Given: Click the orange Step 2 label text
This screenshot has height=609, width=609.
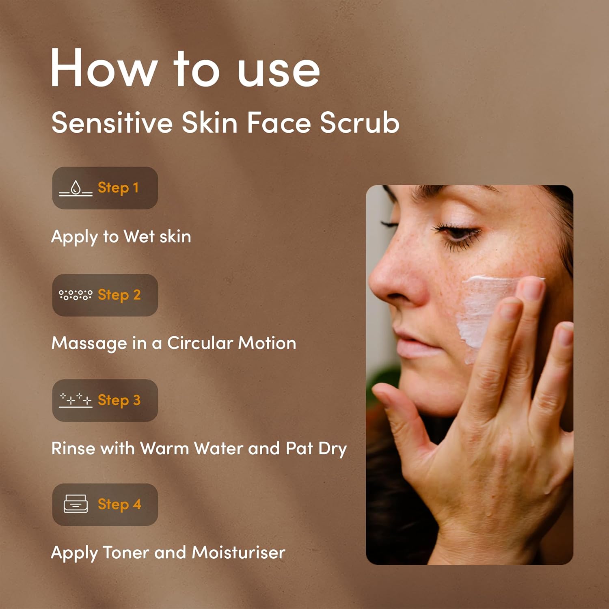Looking at the screenshot, I should [x=119, y=295].
